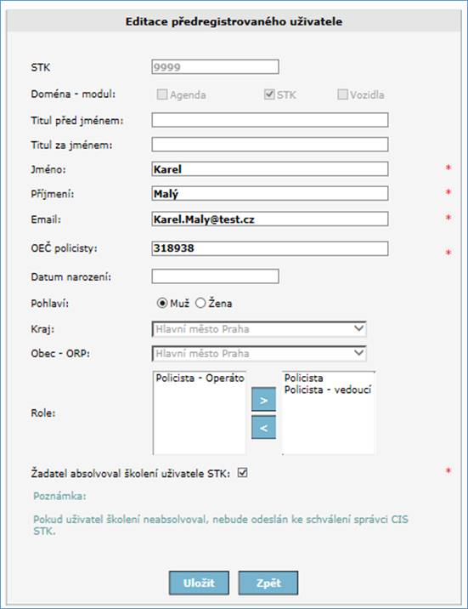The image size is (468, 609).
Task: Select the Muž radio button
Action: 162,303
